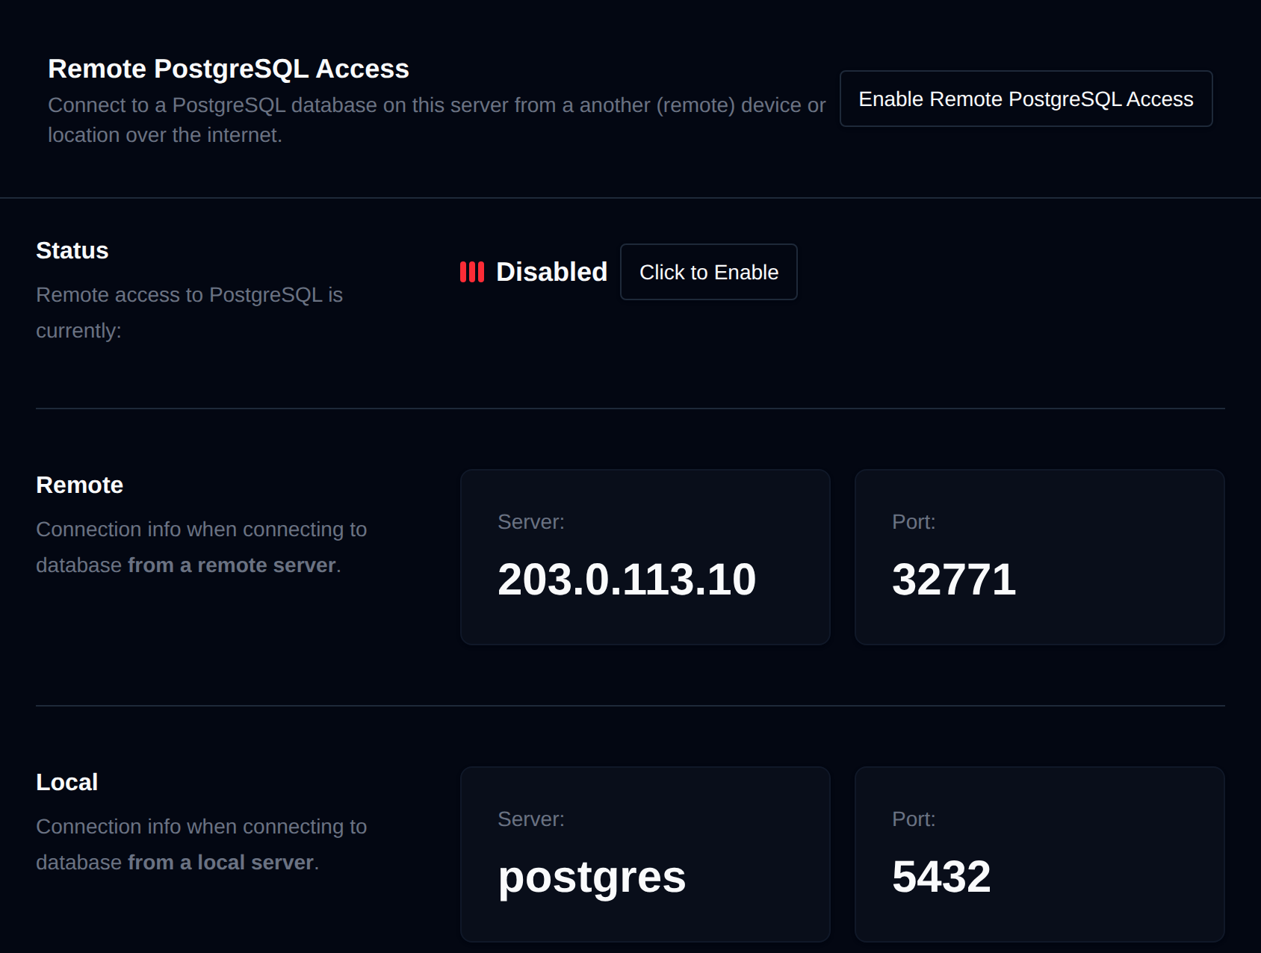Click the Disabled status text
Viewport: 1261px width, 953px height.
[551, 272]
